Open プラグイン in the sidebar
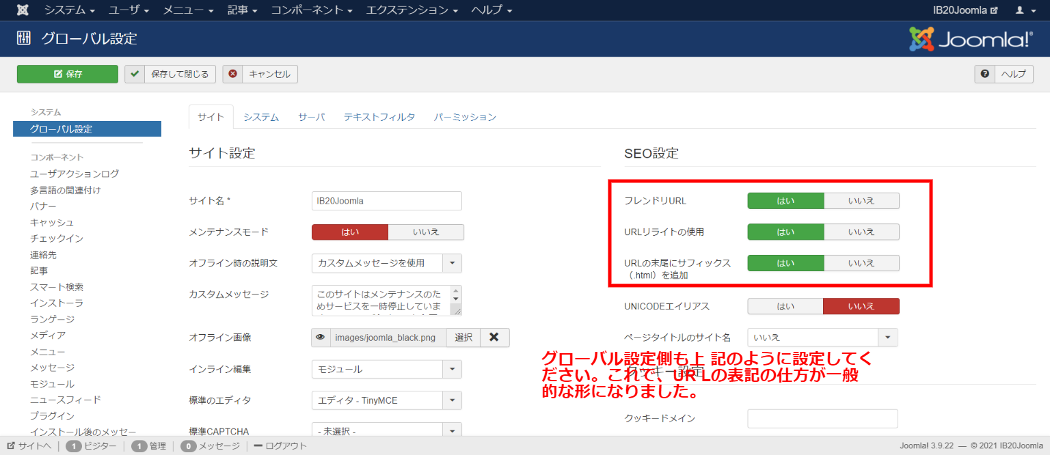The height and width of the screenshot is (455, 1050). click(52, 415)
